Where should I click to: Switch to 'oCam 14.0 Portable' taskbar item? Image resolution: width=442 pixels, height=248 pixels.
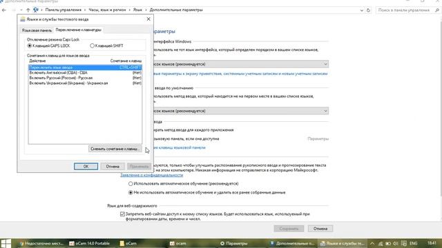click(x=90, y=243)
